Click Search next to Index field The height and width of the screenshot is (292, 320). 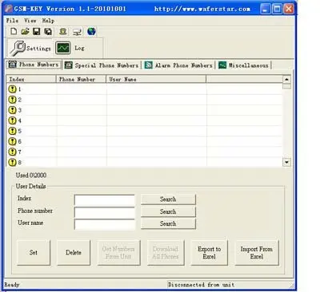point(168,199)
